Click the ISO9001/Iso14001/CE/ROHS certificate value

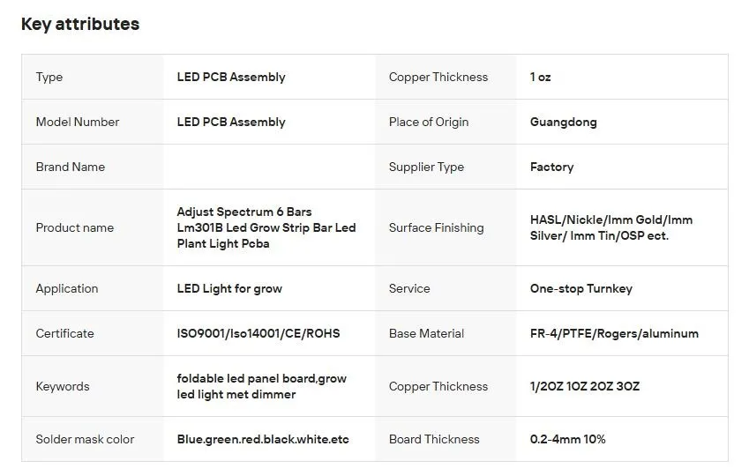click(x=258, y=333)
